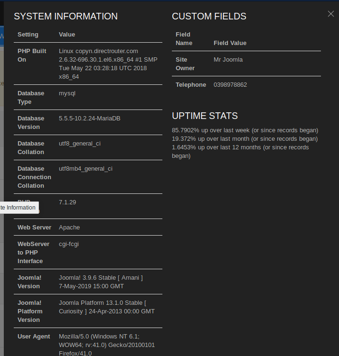The width and height of the screenshot is (339, 356).
Task: Click the 'Field Value' column header
Action: (230, 43)
